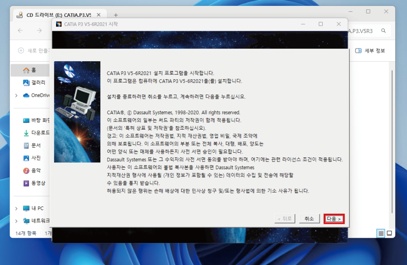The width and height of the screenshot is (407, 265).
Task: Open 문서 folder in sidebar
Action: 32,146
